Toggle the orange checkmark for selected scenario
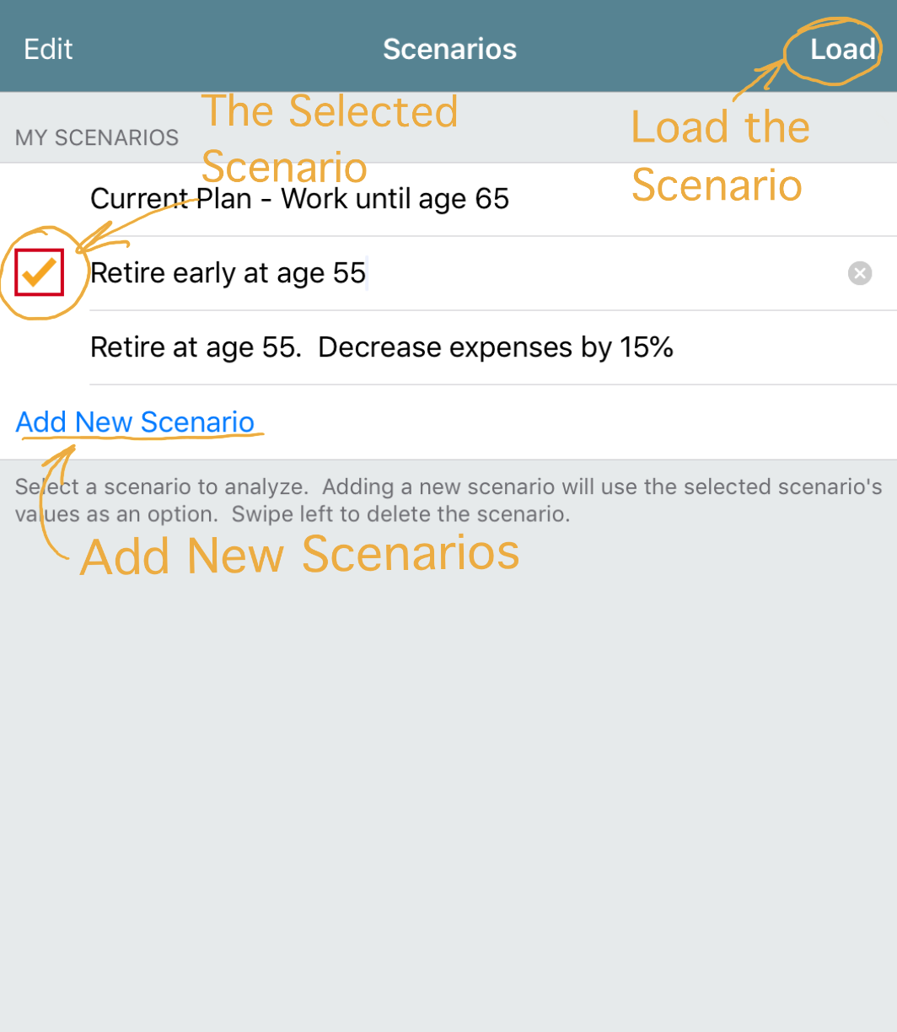 [39, 273]
